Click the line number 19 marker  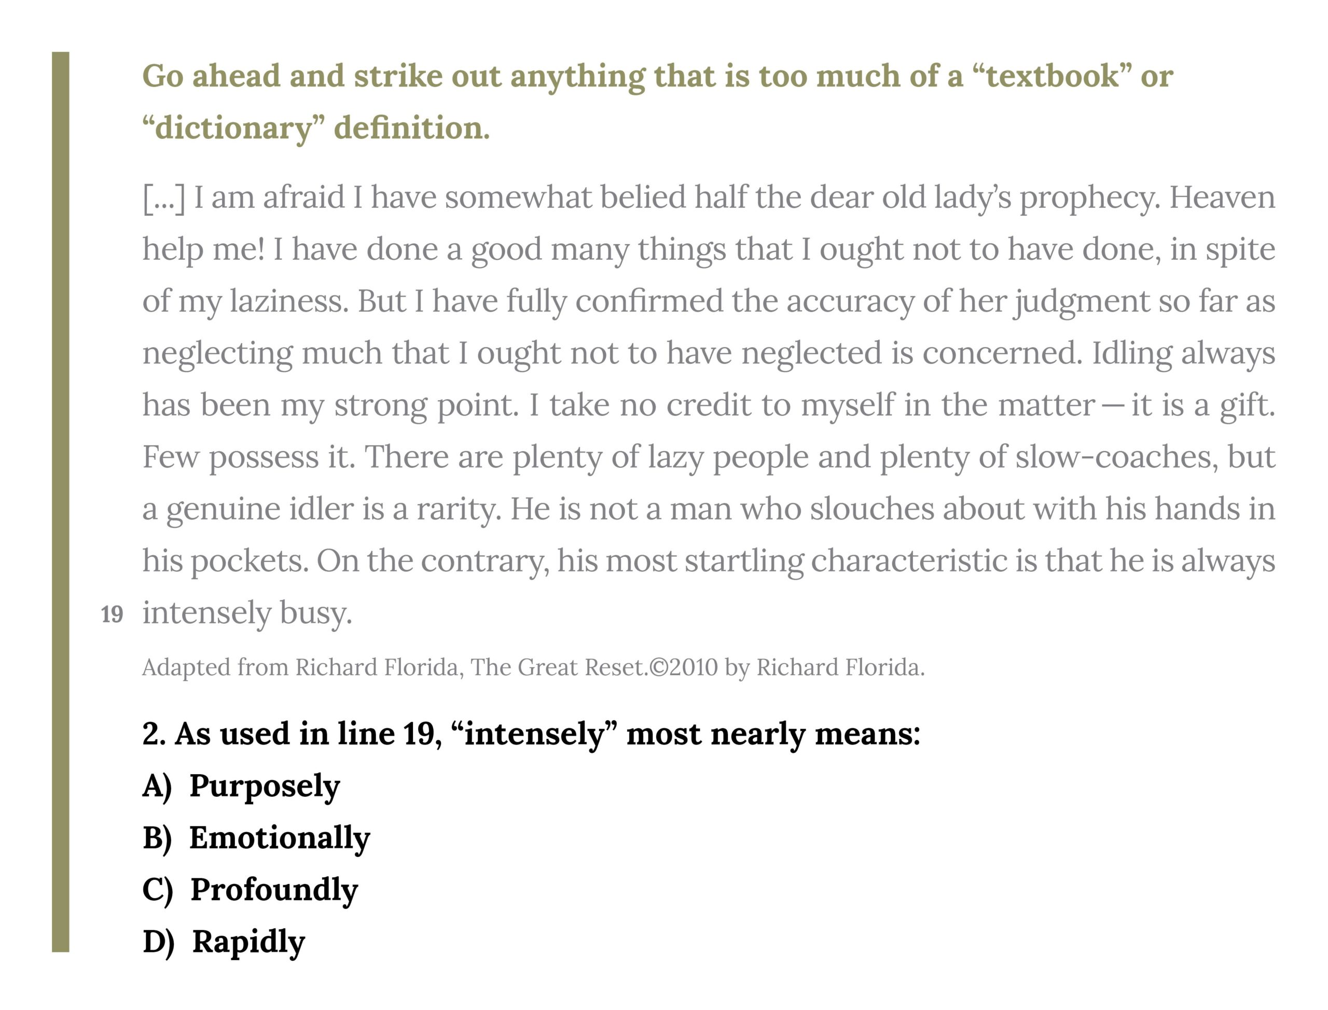point(112,614)
